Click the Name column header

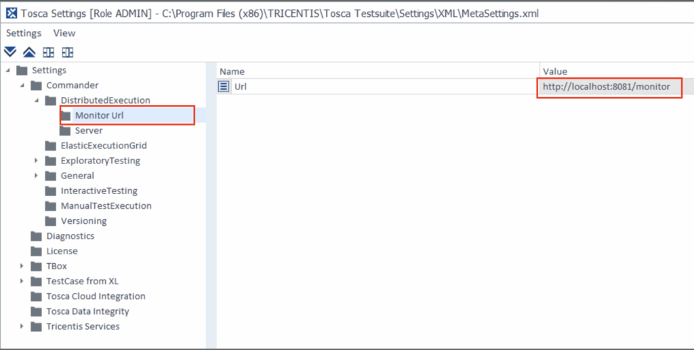point(378,71)
